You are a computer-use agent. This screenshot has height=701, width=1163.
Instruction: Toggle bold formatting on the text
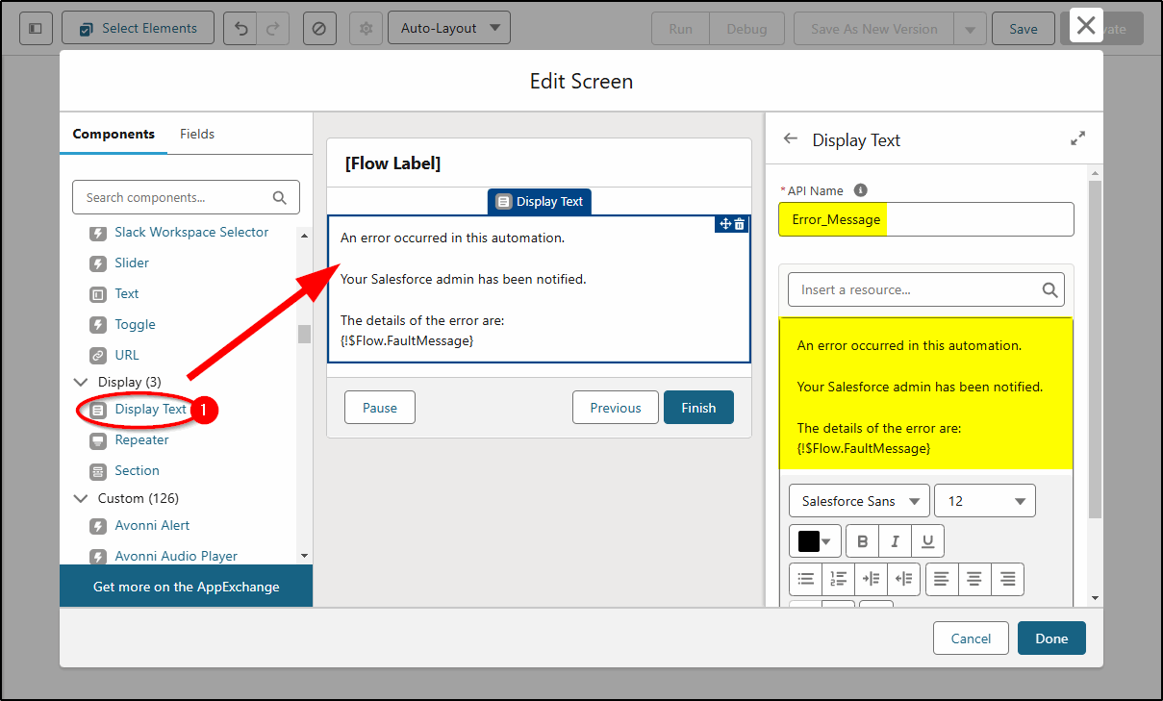[x=862, y=540]
